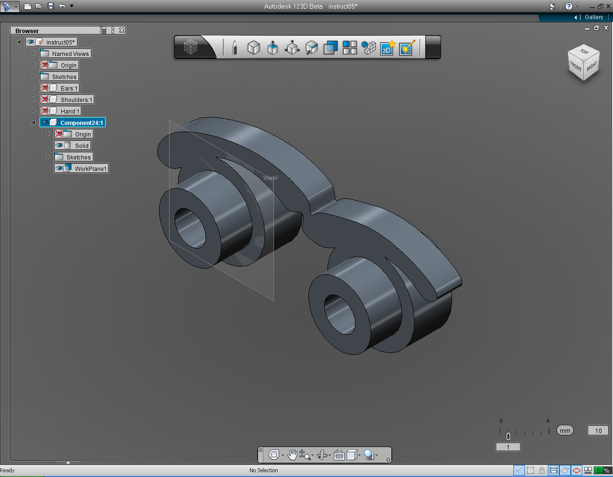This screenshot has height=477, width=613.
Task: Select the Orbit tool
Action: tap(322, 455)
